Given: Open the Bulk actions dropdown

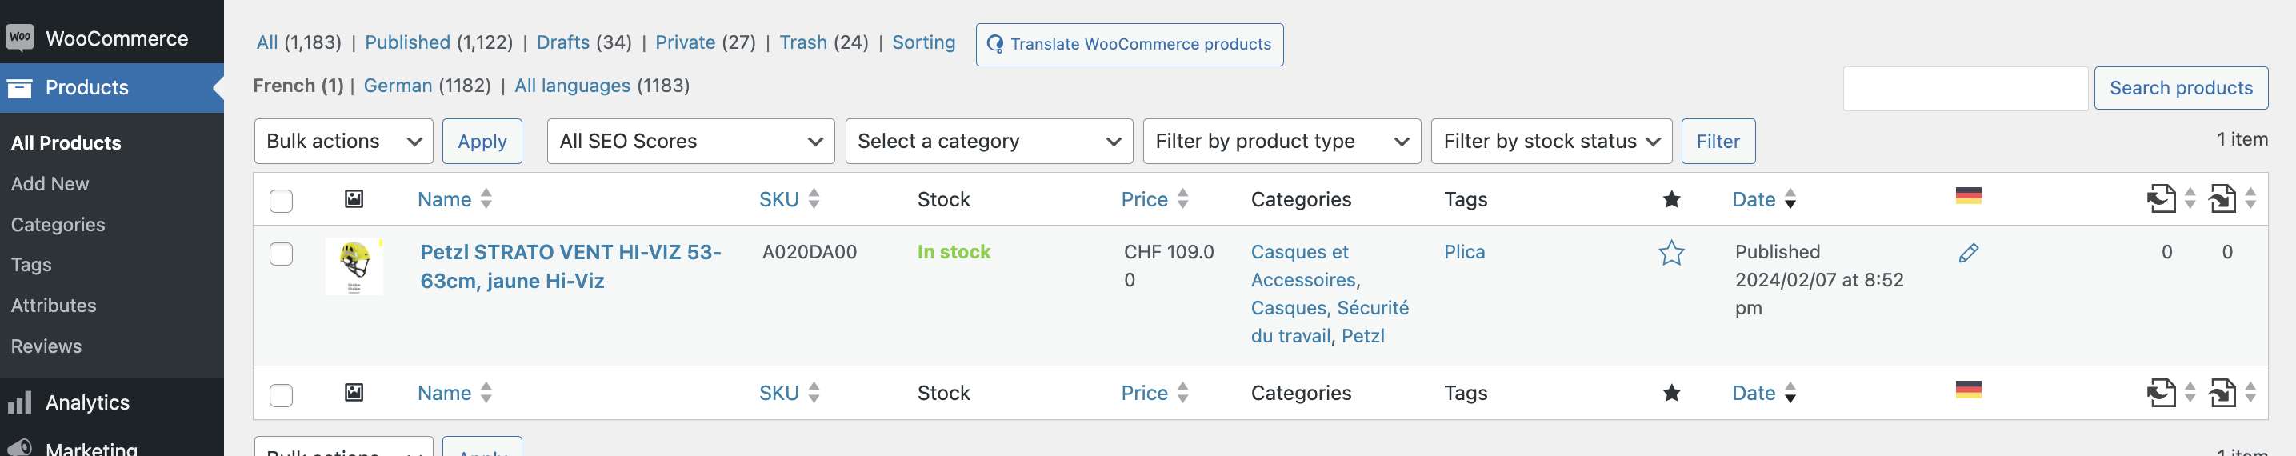Looking at the screenshot, I should (343, 141).
